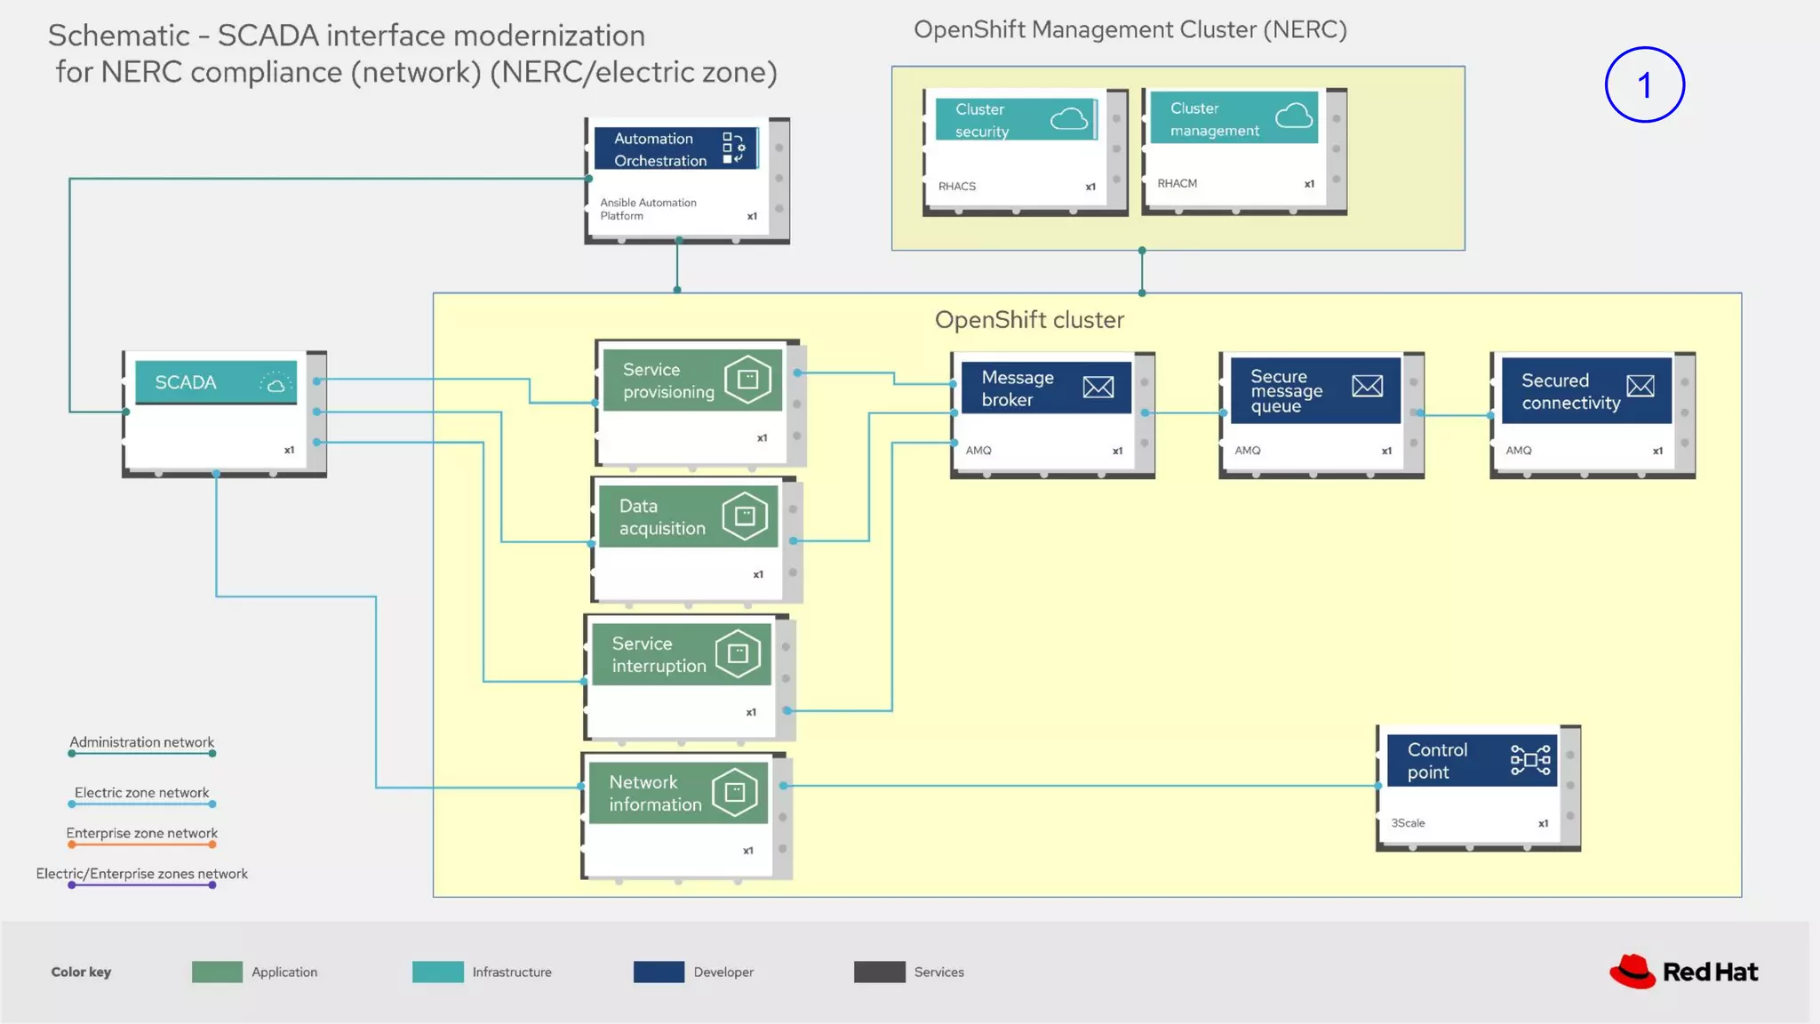1820x1024 pixels.
Task: Click the Administration network legend label
Action: tap(142, 742)
